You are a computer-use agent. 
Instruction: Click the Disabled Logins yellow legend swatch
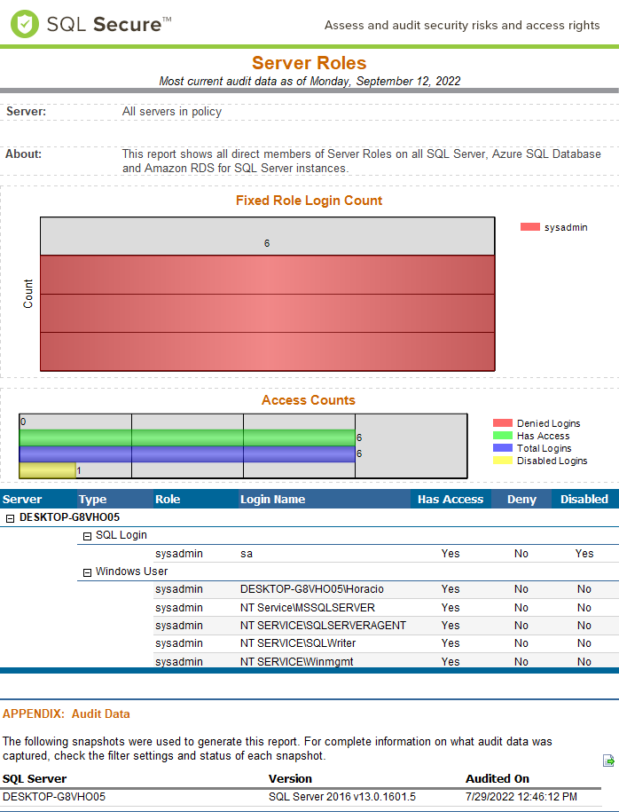tap(503, 461)
